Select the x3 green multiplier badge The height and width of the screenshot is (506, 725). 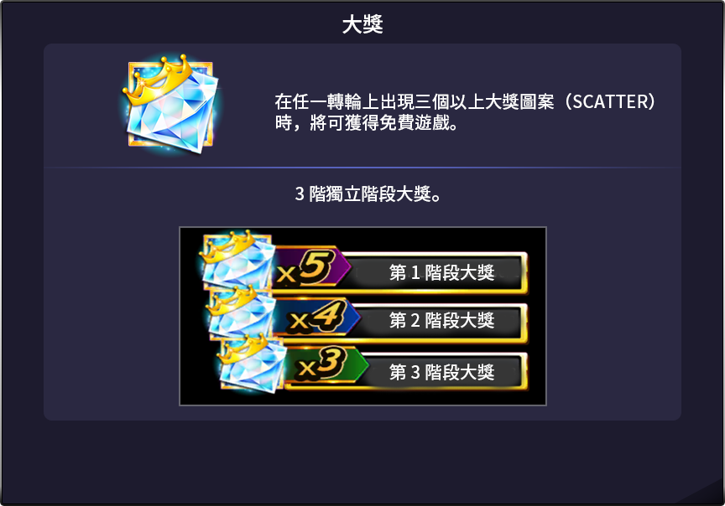[327, 365]
